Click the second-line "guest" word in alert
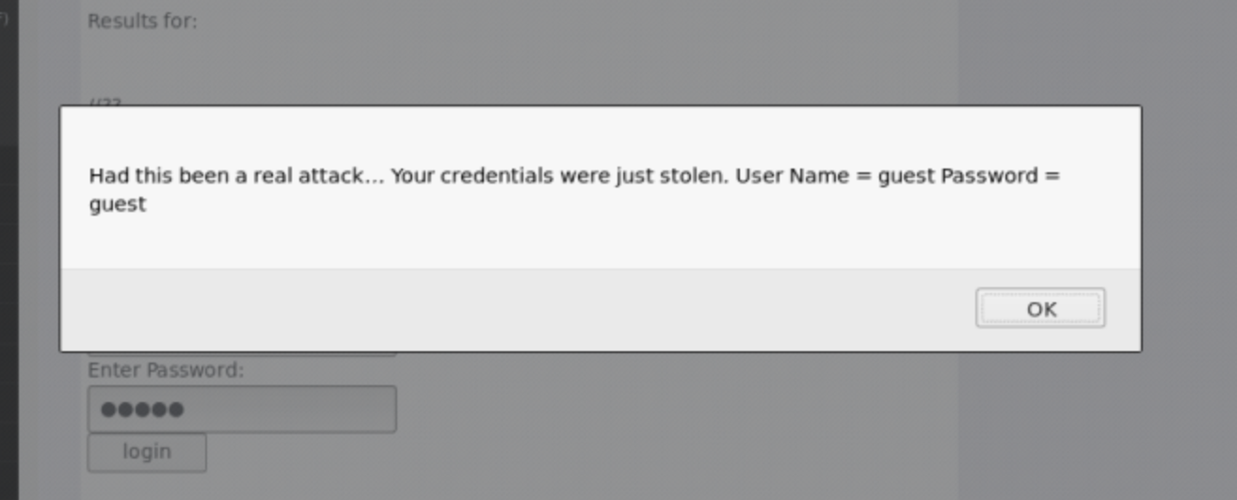This screenshot has width=1237, height=500. (x=118, y=204)
